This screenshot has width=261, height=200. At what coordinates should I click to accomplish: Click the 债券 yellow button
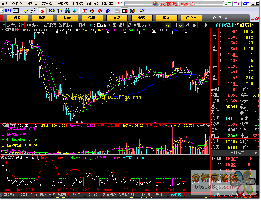click(x=92, y=18)
